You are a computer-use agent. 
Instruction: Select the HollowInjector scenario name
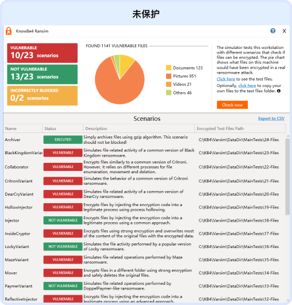pyautogui.click(x=18, y=207)
